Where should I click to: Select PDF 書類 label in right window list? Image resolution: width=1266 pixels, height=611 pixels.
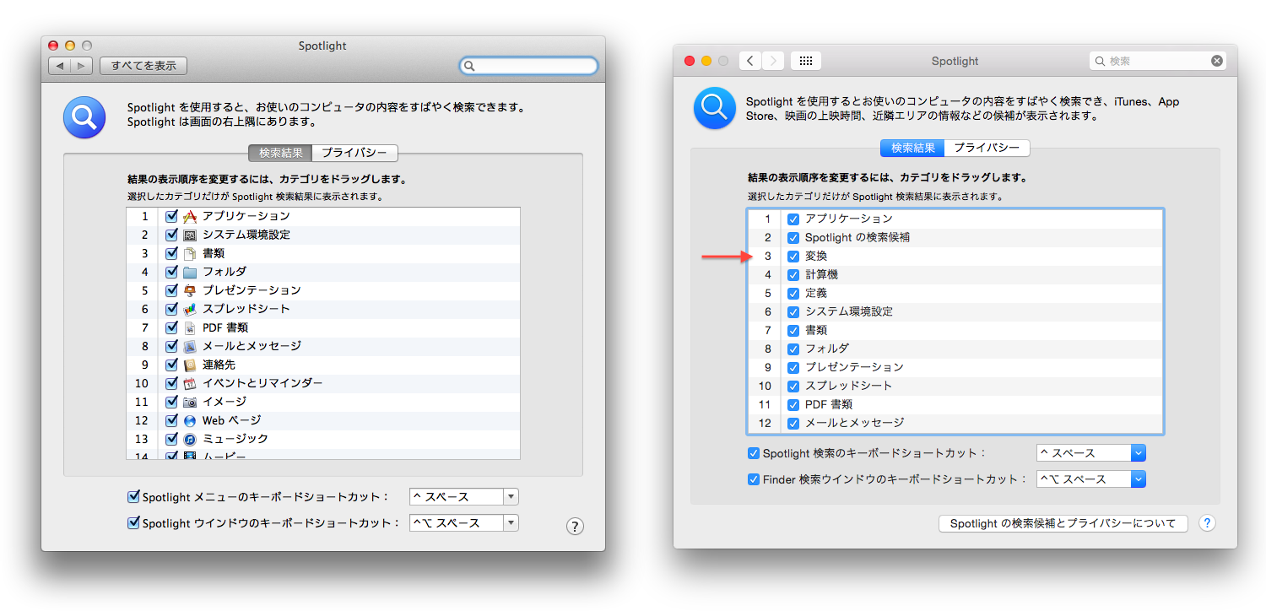pos(829,405)
